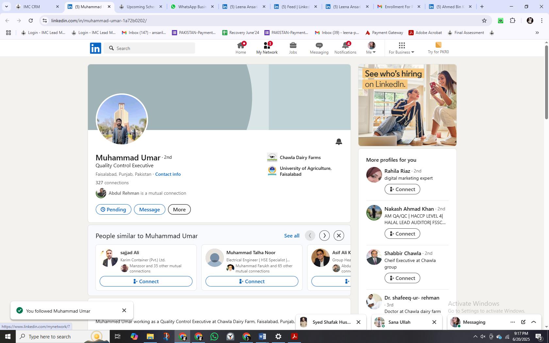549x343 pixels.
Task: Expand the For Business menu
Action: 402,48
